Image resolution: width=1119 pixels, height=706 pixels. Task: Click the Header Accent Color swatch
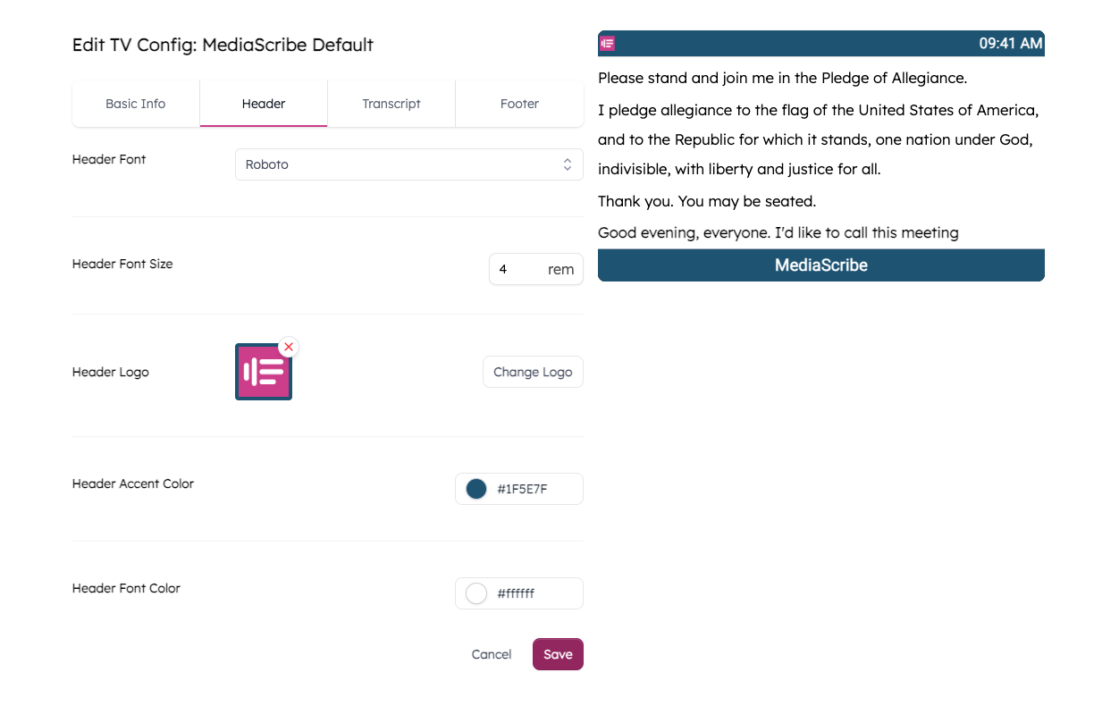475,489
